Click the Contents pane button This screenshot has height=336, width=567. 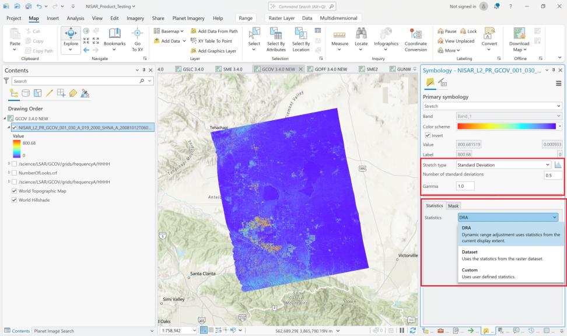click(x=17, y=331)
